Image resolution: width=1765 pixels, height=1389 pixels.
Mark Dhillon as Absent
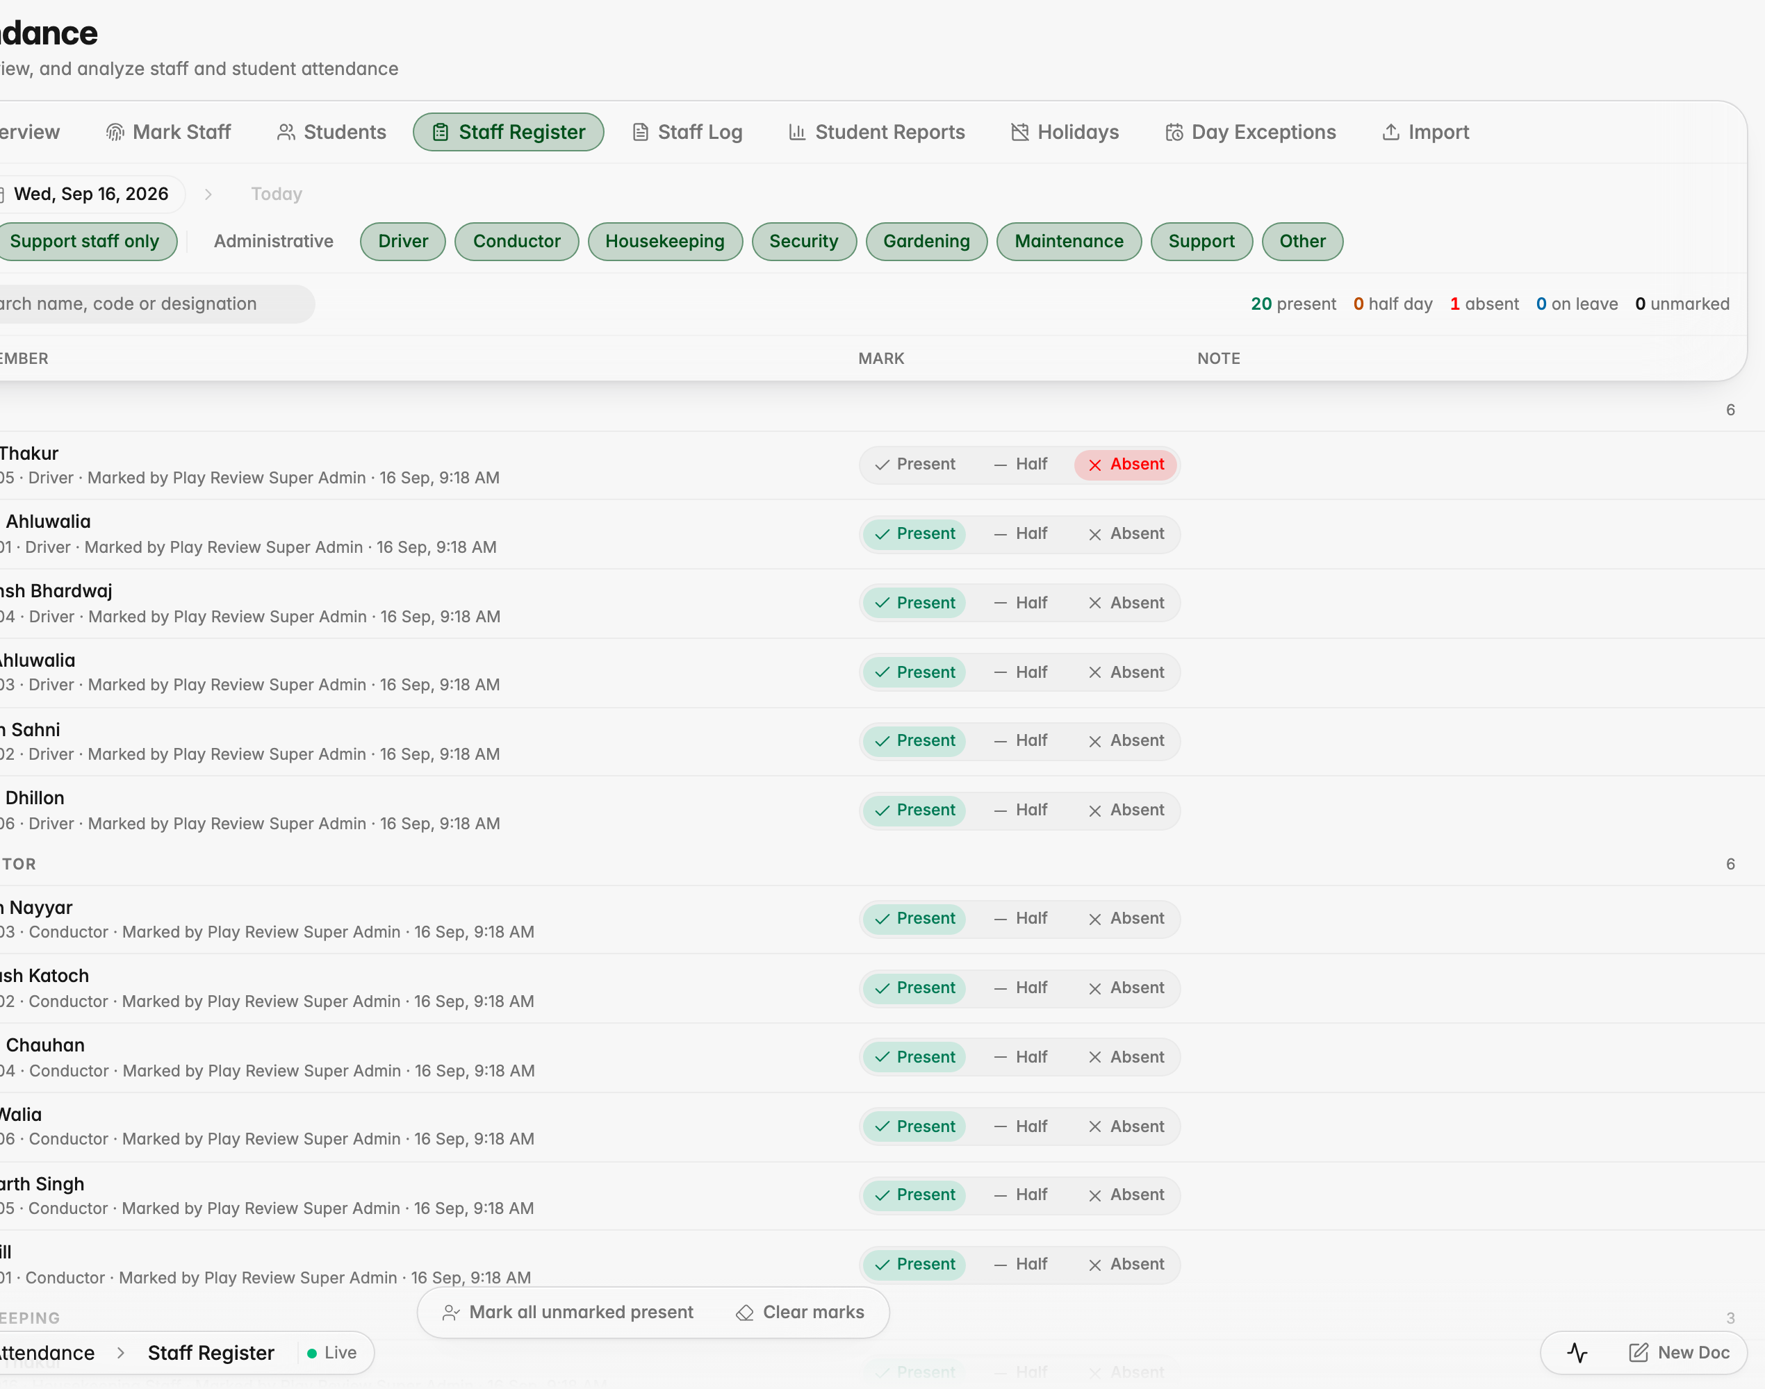click(x=1126, y=810)
